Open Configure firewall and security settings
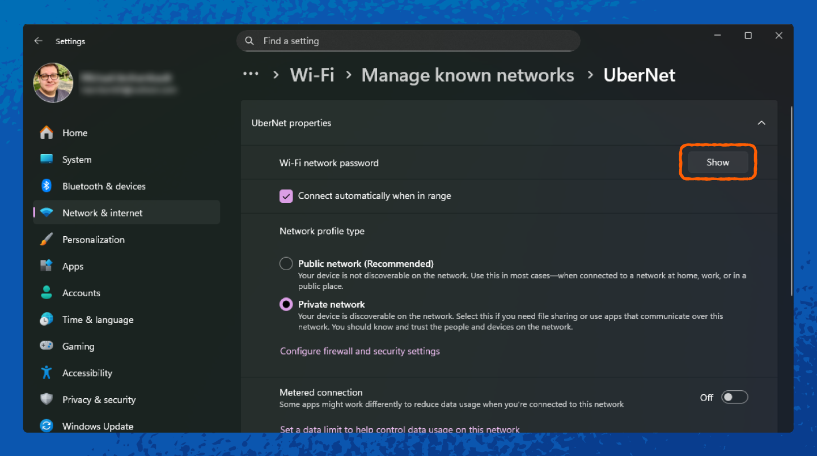This screenshot has width=817, height=456. 359,351
